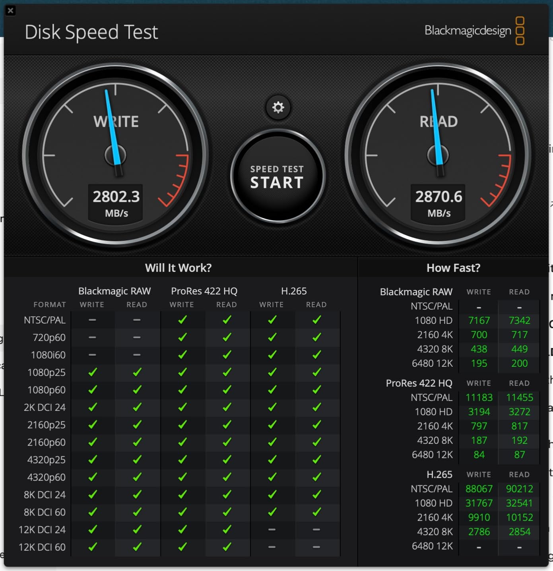Click ProRes 422 HQ heading in How Fast
This screenshot has height=571, width=553.
click(419, 383)
